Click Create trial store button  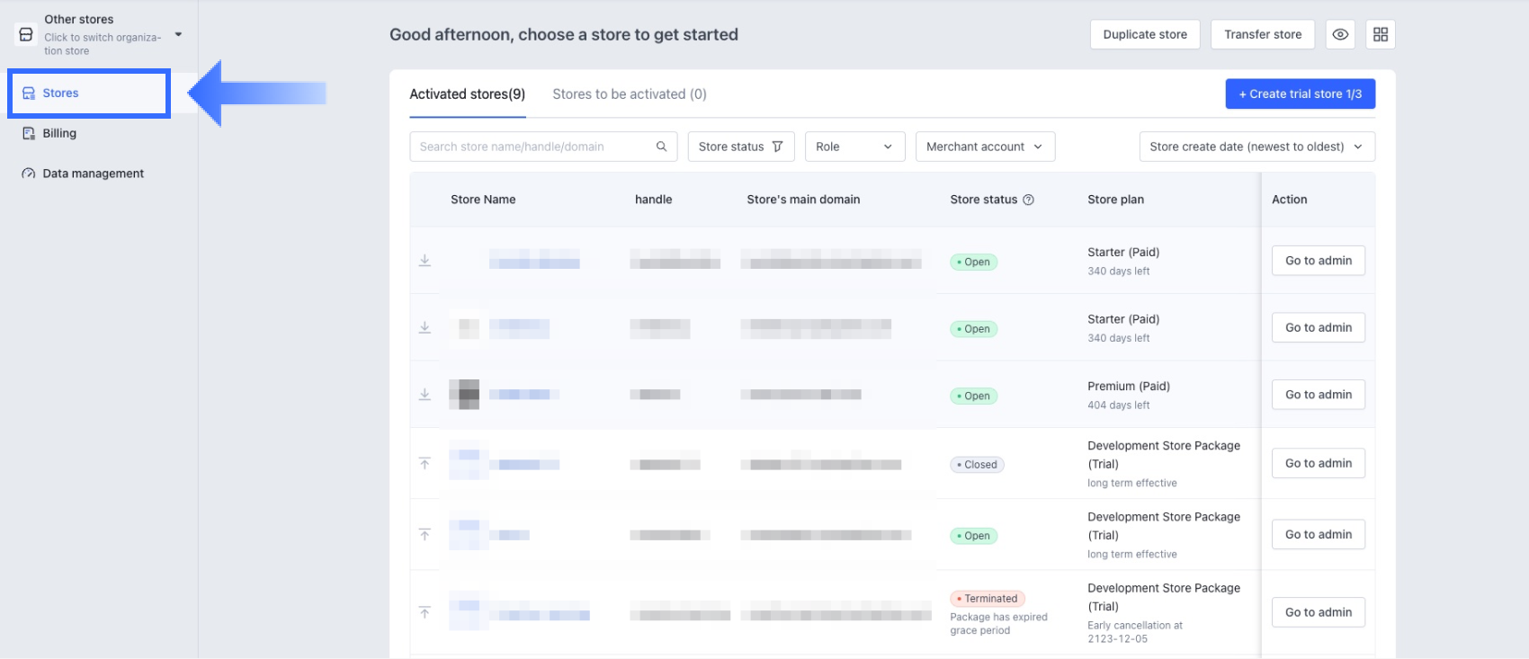pyautogui.click(x=1300, y=94)
